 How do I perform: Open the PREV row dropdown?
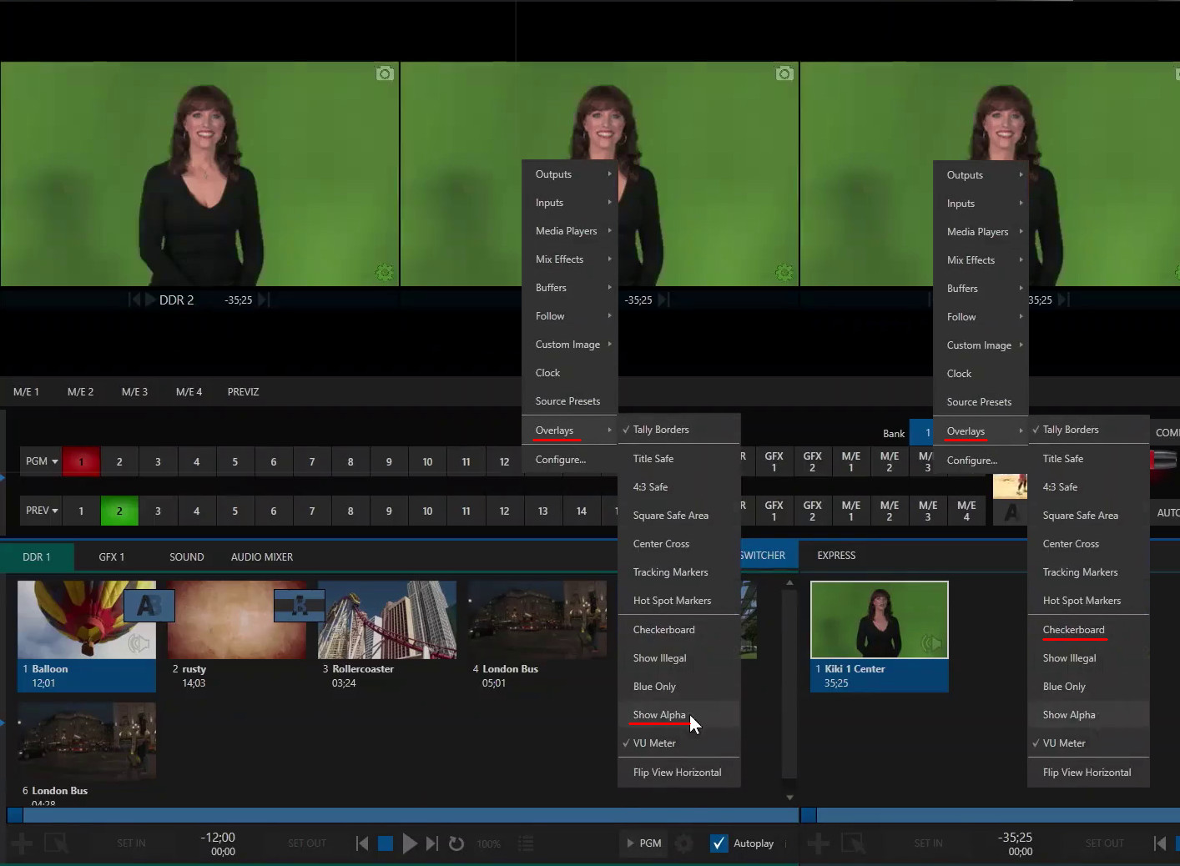[x=42, y=511]
